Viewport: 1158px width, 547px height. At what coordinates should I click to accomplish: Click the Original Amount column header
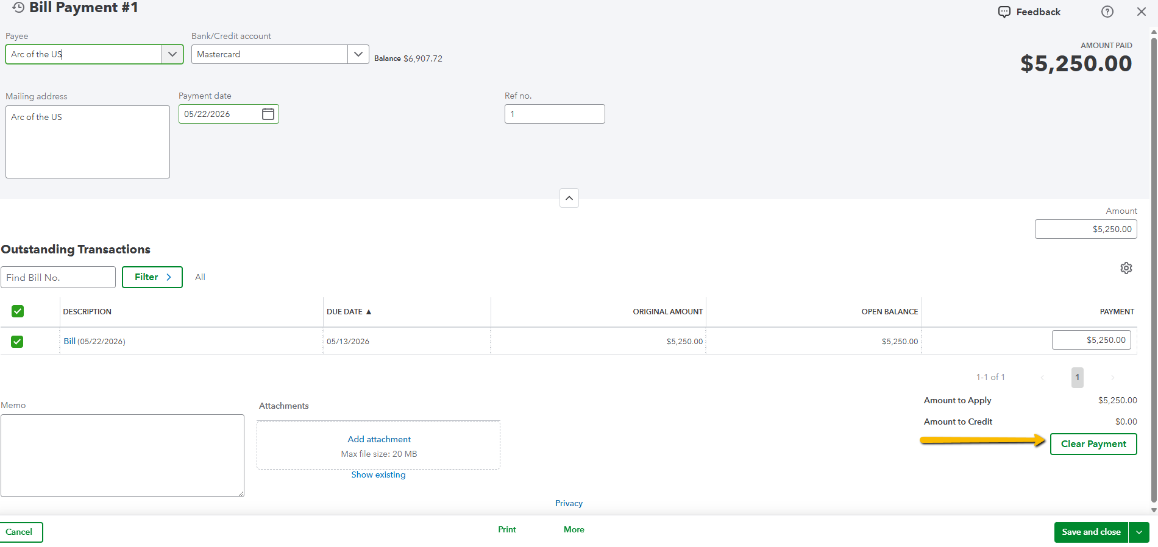(667, 311)
